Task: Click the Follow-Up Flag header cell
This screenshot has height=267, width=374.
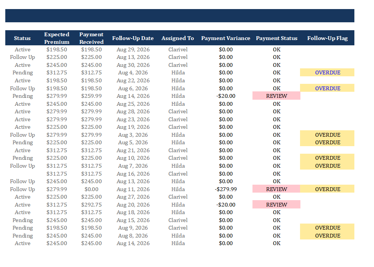Action: 328,38
